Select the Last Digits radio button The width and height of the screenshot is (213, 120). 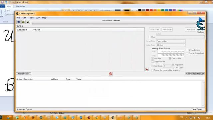173,68
